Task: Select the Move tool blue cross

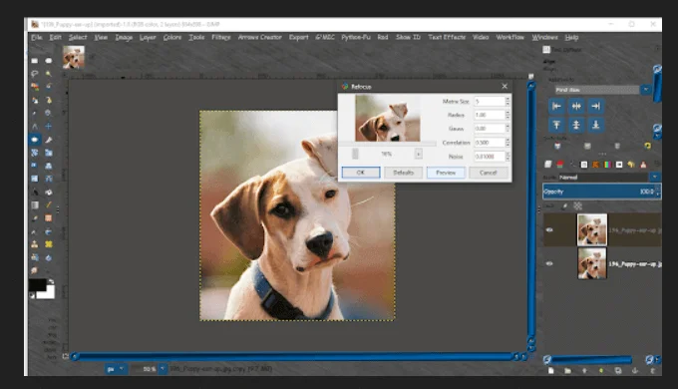Action: (x=49, y=127)
